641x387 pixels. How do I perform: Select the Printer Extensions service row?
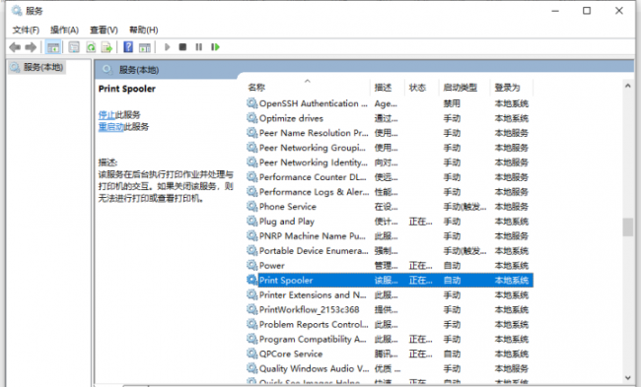390,294
